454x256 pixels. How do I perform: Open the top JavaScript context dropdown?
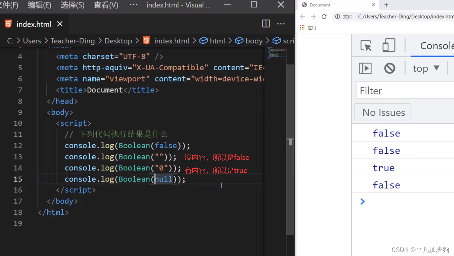coord(426,69)
